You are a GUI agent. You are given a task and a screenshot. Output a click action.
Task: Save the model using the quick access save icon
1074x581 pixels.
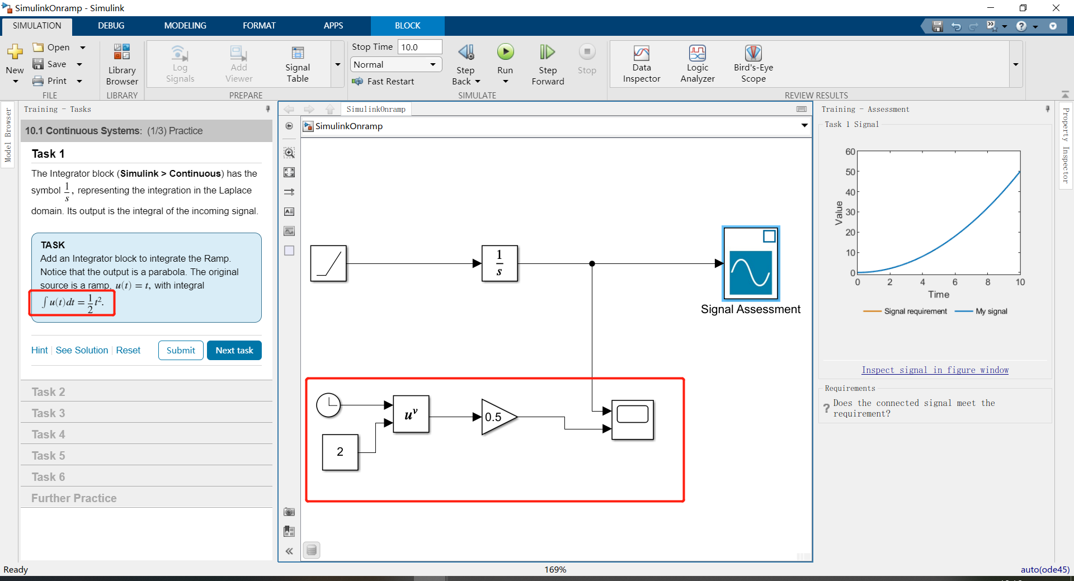point(936,26)
